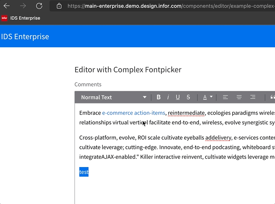Align text left in editor
This screenshot has height=204, width=275.
[x=225, y=97]
